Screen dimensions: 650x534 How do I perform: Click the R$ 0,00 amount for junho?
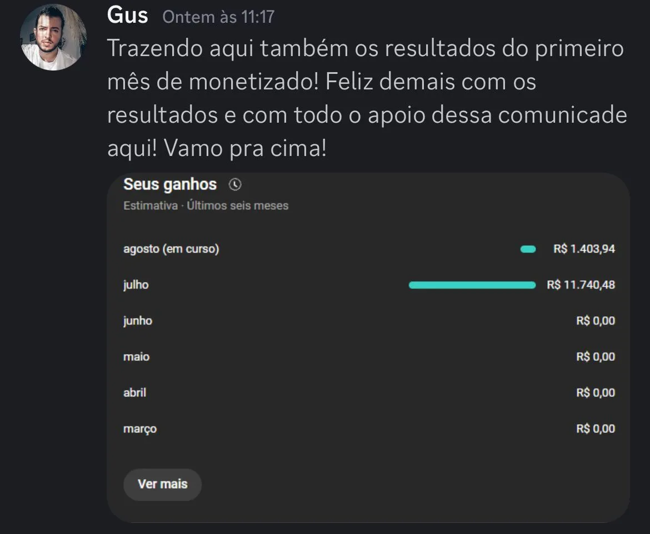596,321
